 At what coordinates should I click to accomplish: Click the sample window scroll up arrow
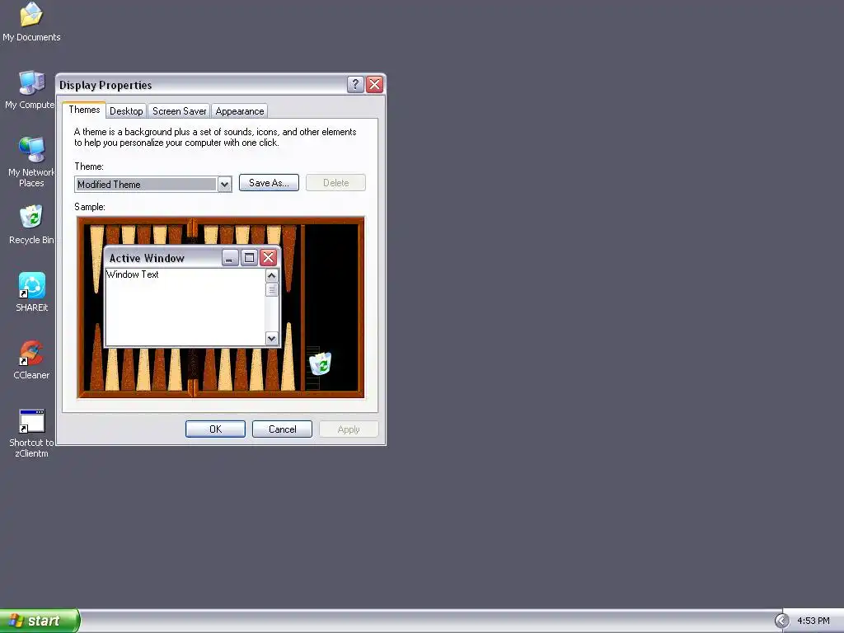point(272,275)
